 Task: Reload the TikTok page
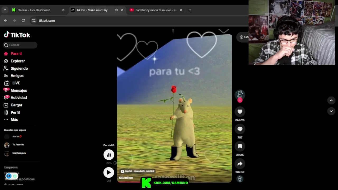coord(23,21)
